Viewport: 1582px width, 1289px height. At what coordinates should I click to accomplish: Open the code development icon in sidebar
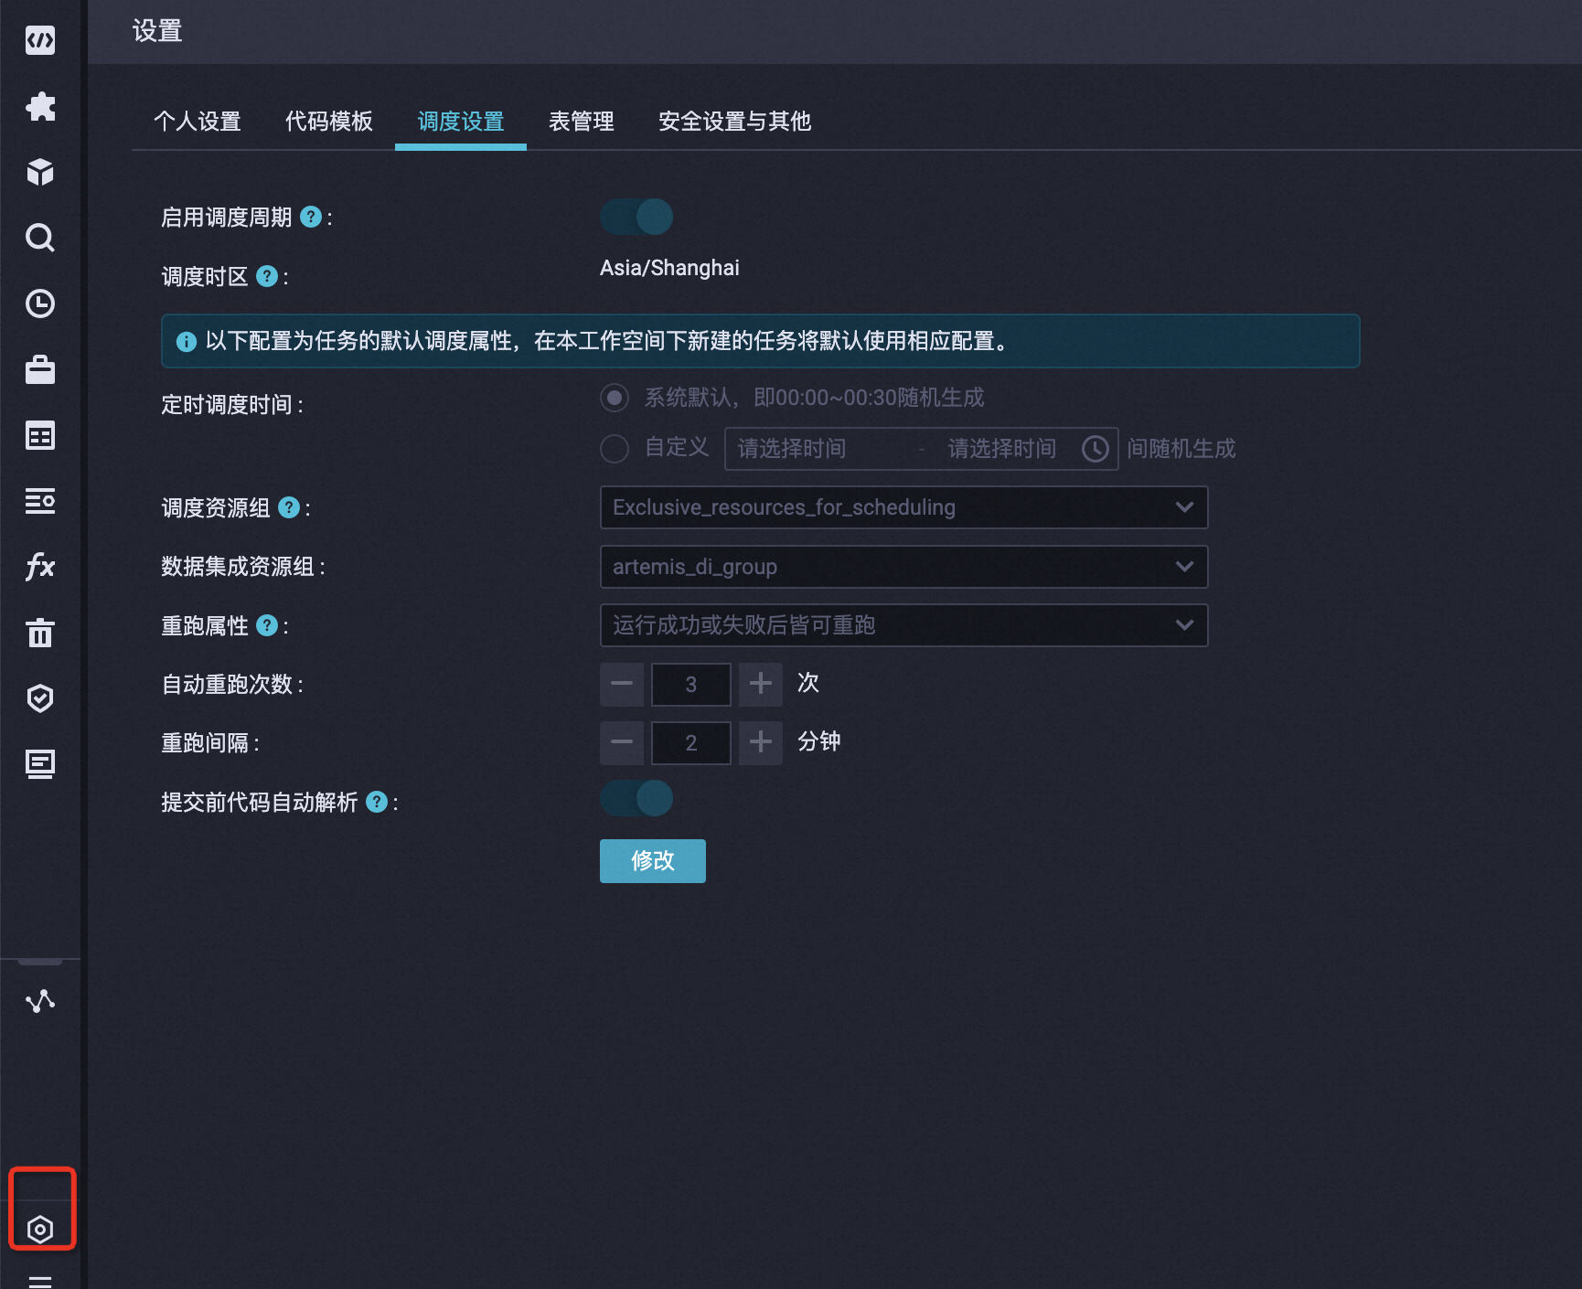pos(40,40)
